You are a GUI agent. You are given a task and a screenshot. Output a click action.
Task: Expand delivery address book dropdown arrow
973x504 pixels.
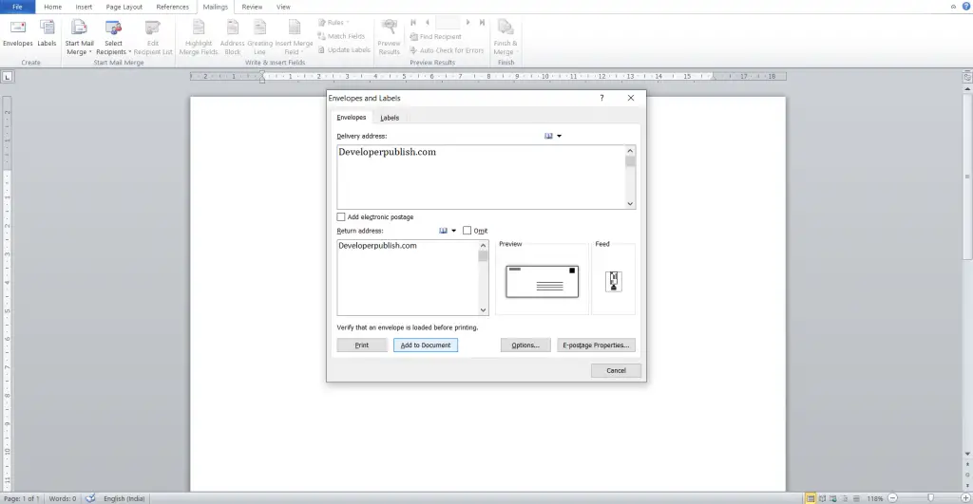pyautogui.click(x=559, y=136)
